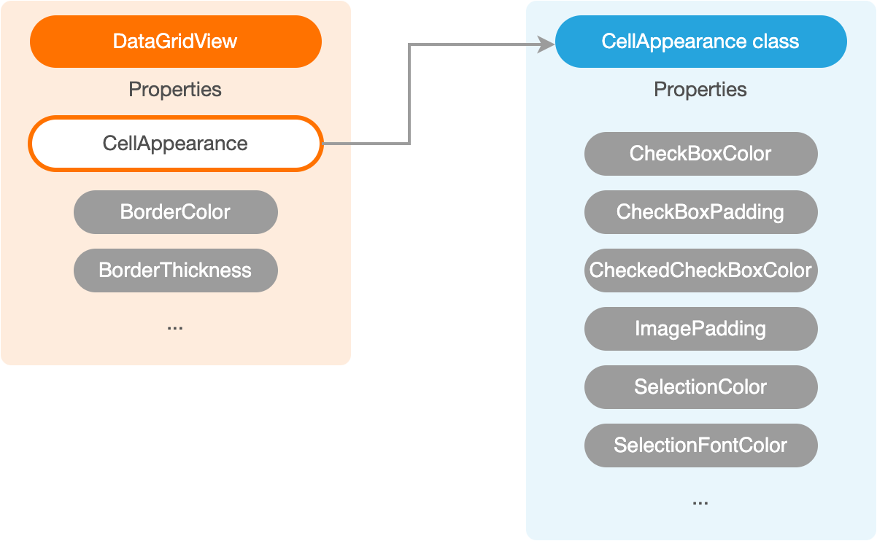Click the Properties label under DataGridView
The image size is (877, 541).
(175, 90)
